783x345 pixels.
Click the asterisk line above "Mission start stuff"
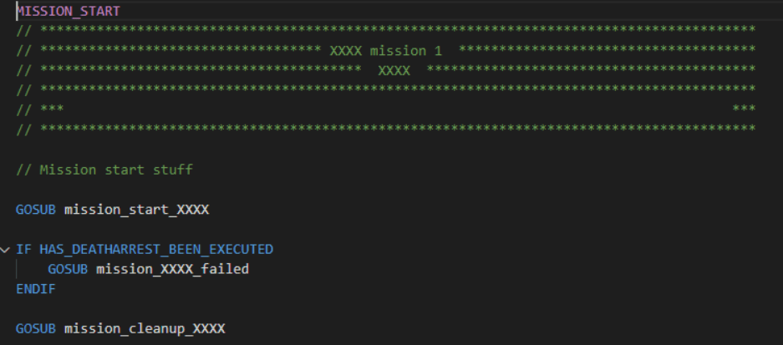[x=386, y=129]
